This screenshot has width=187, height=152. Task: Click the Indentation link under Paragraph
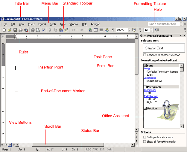(x=151, y=96)
